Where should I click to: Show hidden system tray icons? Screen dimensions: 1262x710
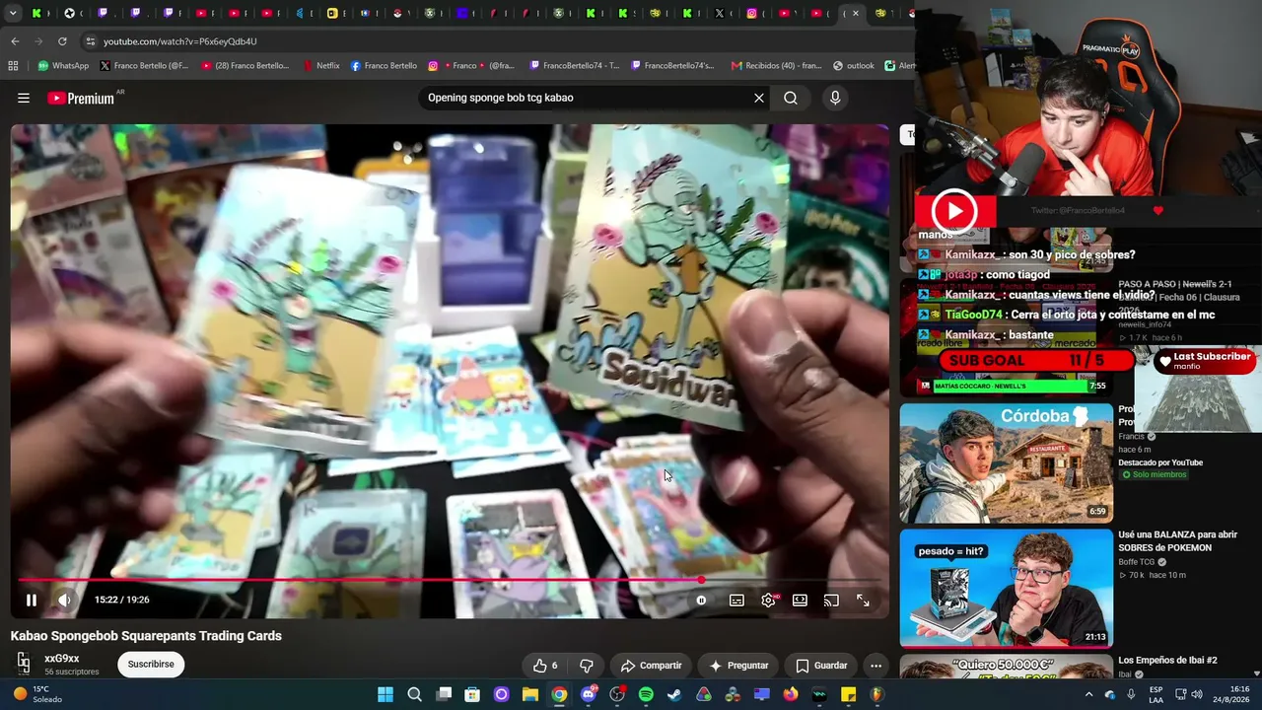(x=1088, y=694)
